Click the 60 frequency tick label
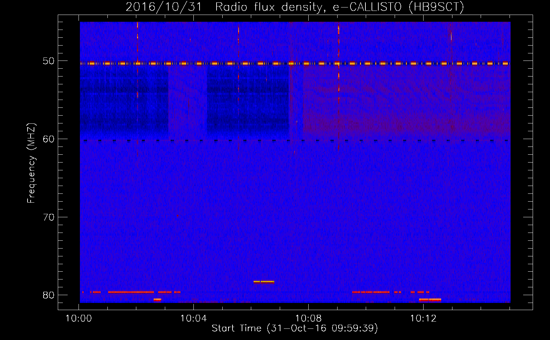This screenshot has height=340, width=550. tap(49, 139)
